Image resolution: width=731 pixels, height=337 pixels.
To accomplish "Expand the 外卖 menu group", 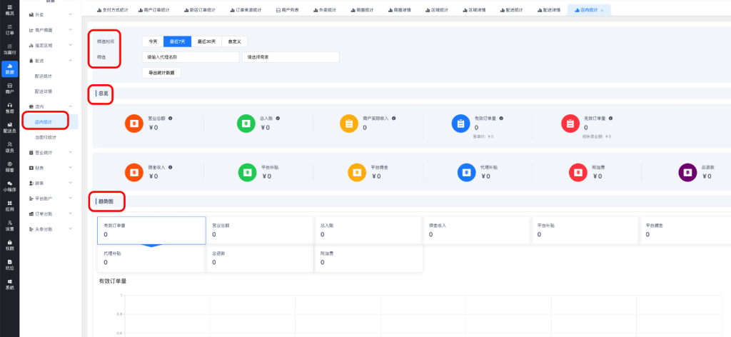I will click(x=49, y=14).
